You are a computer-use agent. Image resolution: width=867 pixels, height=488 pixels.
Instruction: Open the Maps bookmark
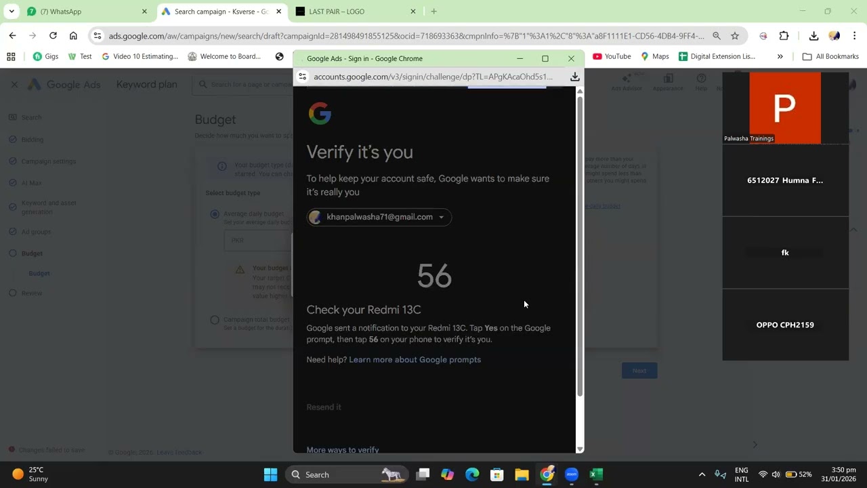click(x=655, y=56)
